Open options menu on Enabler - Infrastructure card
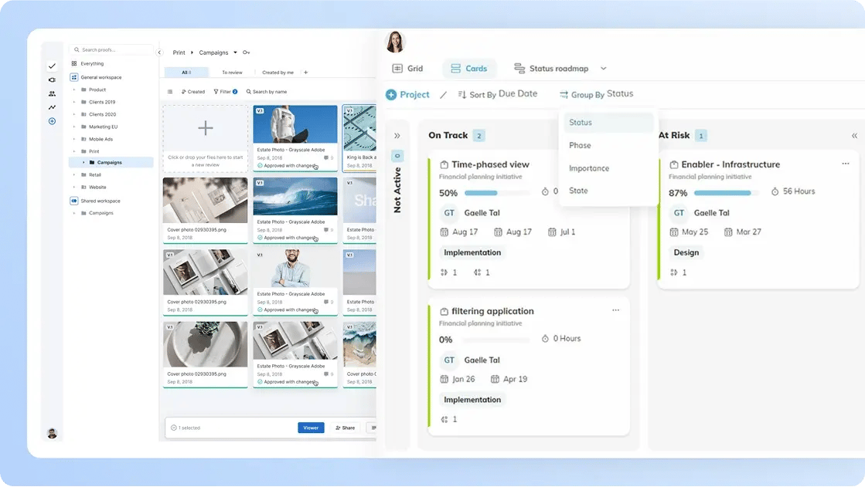 tap(846, 164)
